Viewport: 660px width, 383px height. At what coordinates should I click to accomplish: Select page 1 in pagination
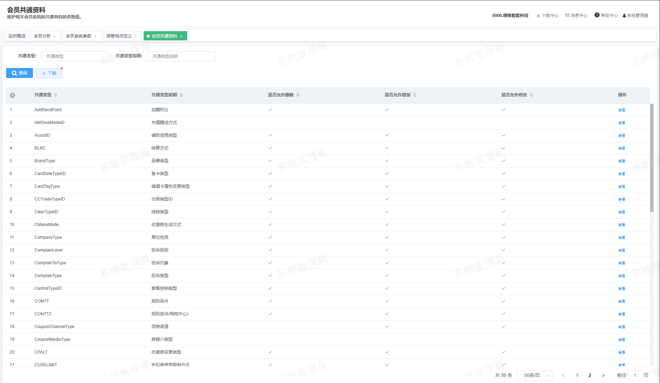[577, 375]
